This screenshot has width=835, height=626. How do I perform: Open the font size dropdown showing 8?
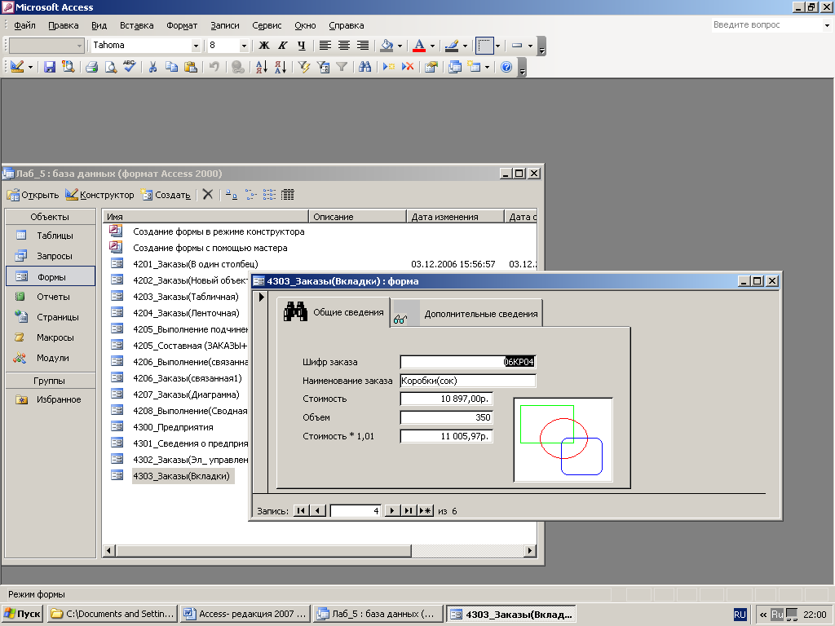click(x=244, y=46)
